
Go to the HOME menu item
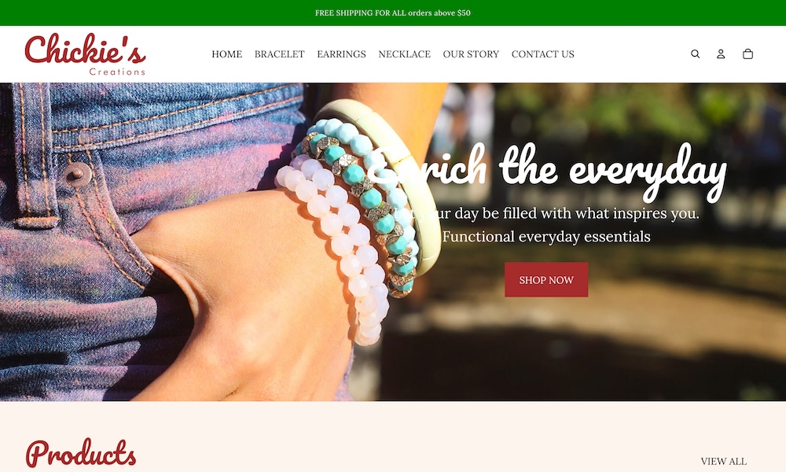coord(226,54)
